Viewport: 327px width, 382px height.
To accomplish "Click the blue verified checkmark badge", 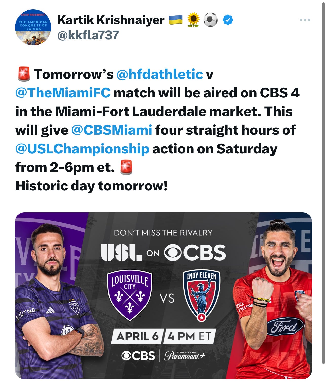I will click(x=228, y=20).
